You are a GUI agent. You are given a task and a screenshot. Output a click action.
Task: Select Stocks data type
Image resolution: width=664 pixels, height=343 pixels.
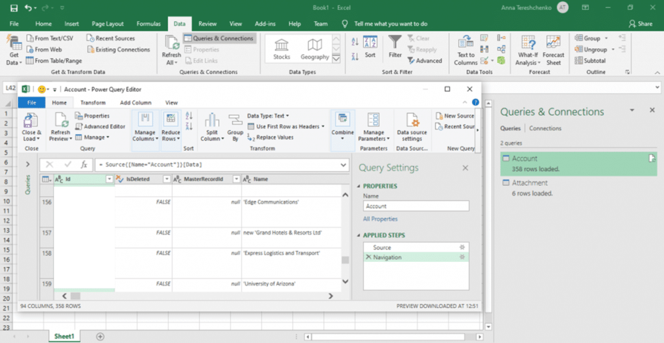pos(281,49)
